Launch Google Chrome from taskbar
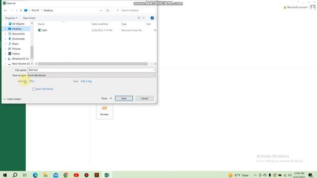This screenshot has width=317, height=178. [66, 175]
